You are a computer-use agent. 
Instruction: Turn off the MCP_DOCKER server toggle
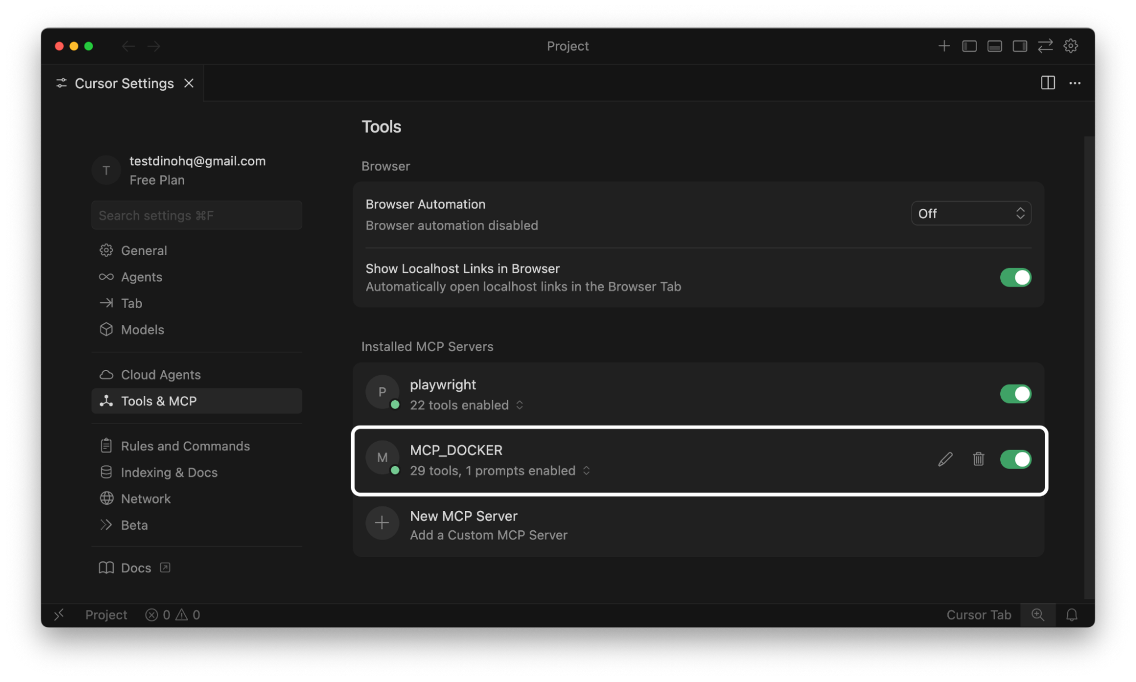point(1016,459)
